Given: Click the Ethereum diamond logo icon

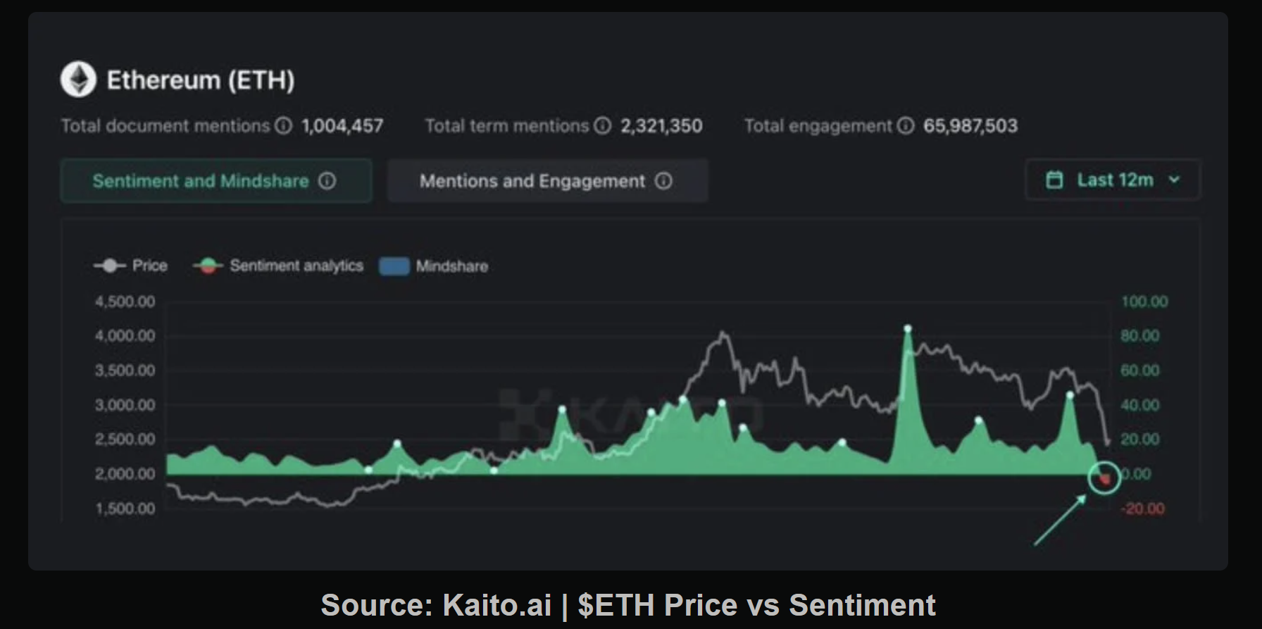Looking at the screenshot, I should coord(78,80).
